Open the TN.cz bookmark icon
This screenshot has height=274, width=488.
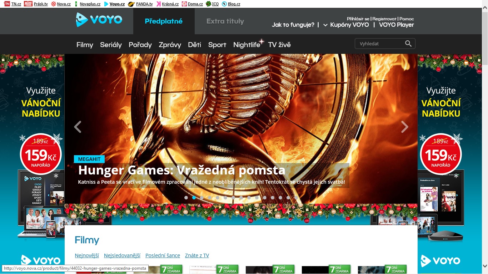click(7, 4)
